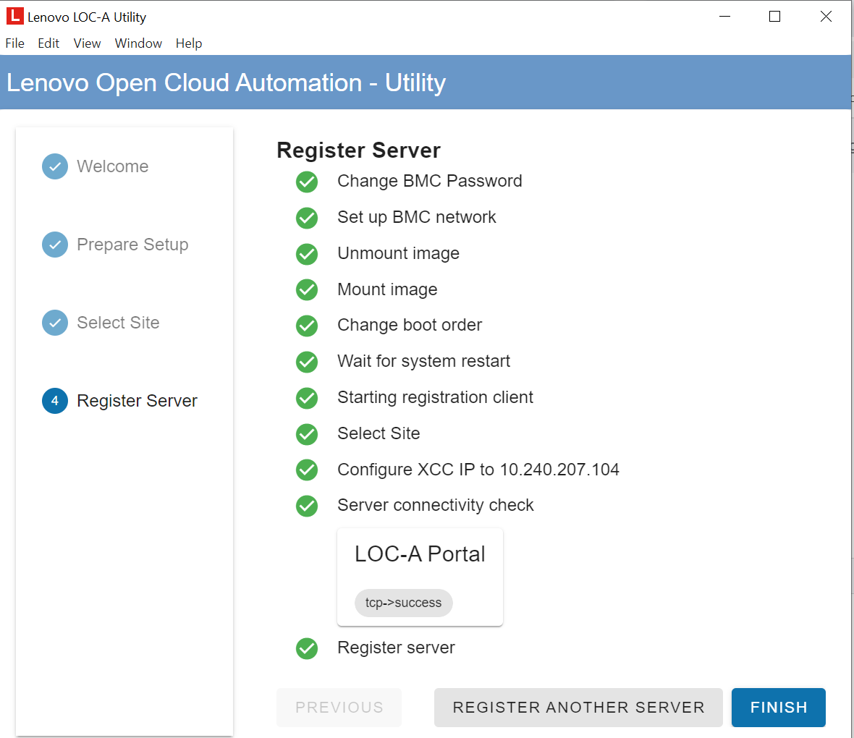Maximize the Lenovo LOC-A Utility window

click(774, 17)
